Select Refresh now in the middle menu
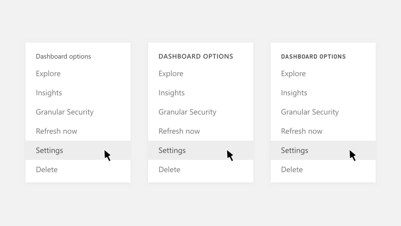 [179, 131]
